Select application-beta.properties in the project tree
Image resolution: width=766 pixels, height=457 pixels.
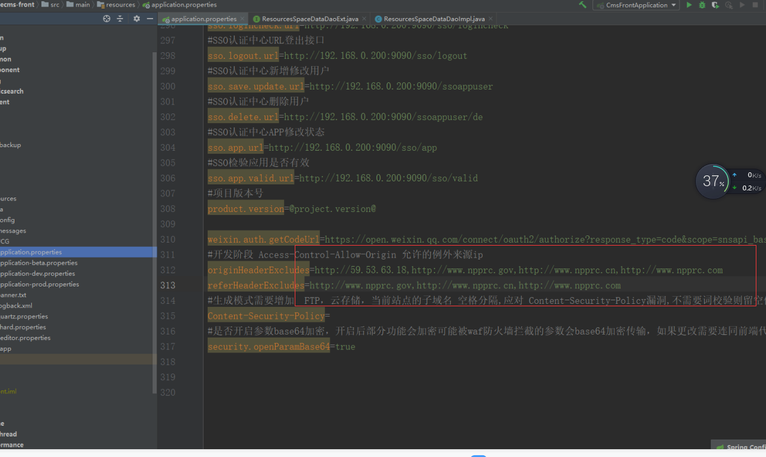pyautogui.click(x=38, y=263)
